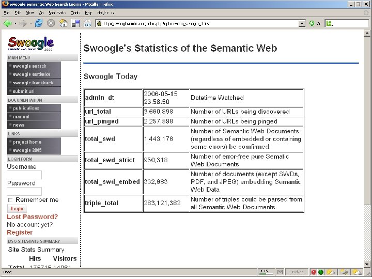
Task: Click the url_pinged value 2,257,598
Action: coord(159,121)
